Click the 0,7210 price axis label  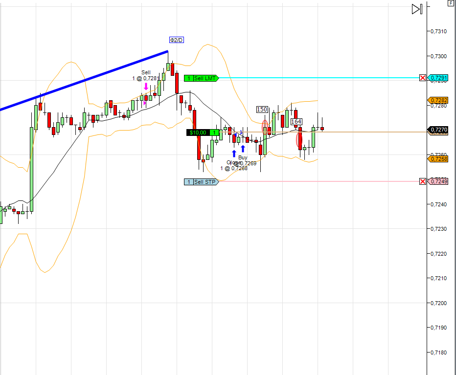[438, 279]
